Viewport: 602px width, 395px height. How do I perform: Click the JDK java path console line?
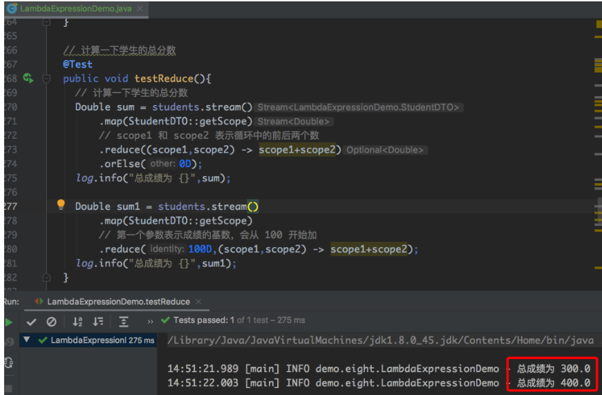(x=380, y=340)
